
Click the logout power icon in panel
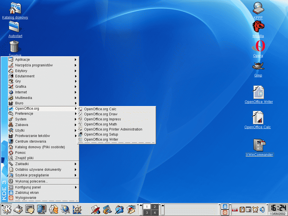tap(225, 212)
